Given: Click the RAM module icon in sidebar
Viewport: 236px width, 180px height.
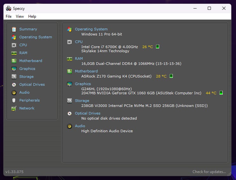Looking at the screenshot, I should [14, 53].
